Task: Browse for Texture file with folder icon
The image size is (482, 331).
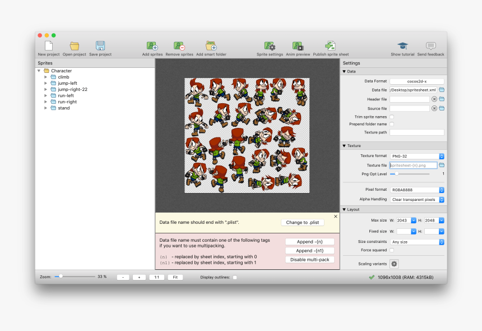Action: click(x=442, y=165)
